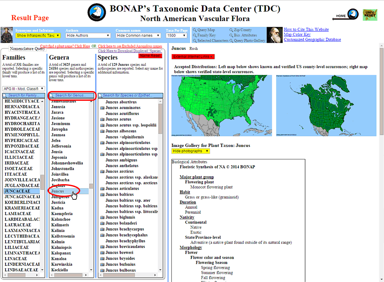Screen dimensions: 384x282
Task: Click camera icon beside Juncus bufonius
Action: pyautogui.click(x=102, y=264)
